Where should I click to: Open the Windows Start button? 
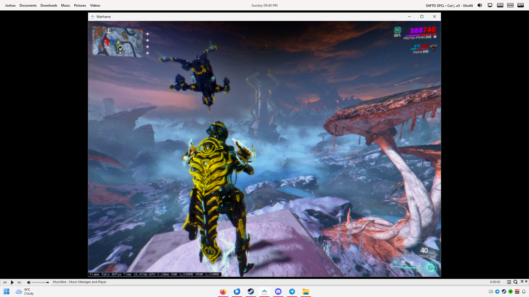(x=7, y=291)
